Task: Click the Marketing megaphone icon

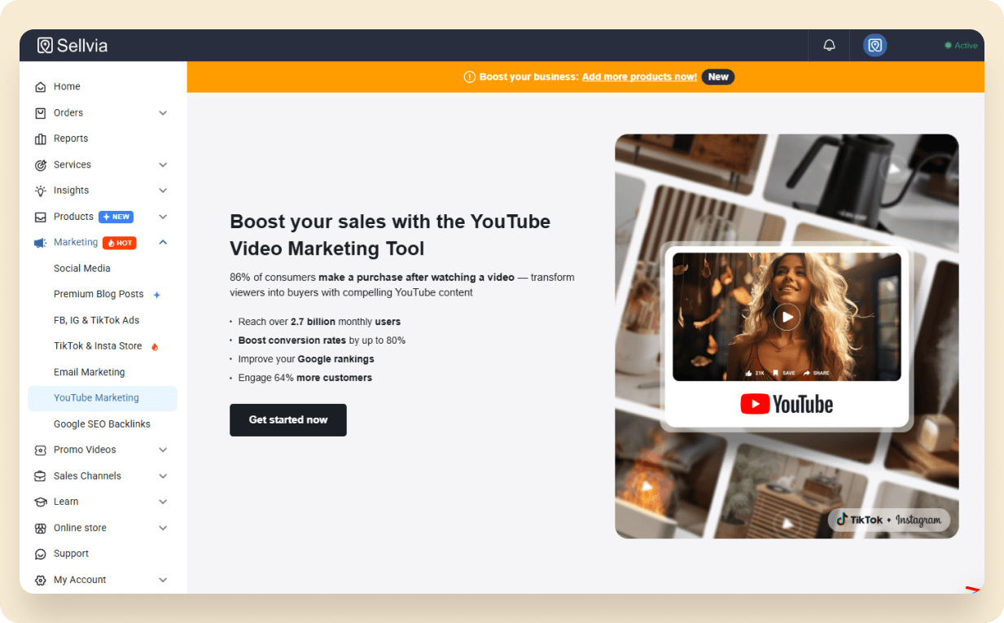Action: pos(40,242)
